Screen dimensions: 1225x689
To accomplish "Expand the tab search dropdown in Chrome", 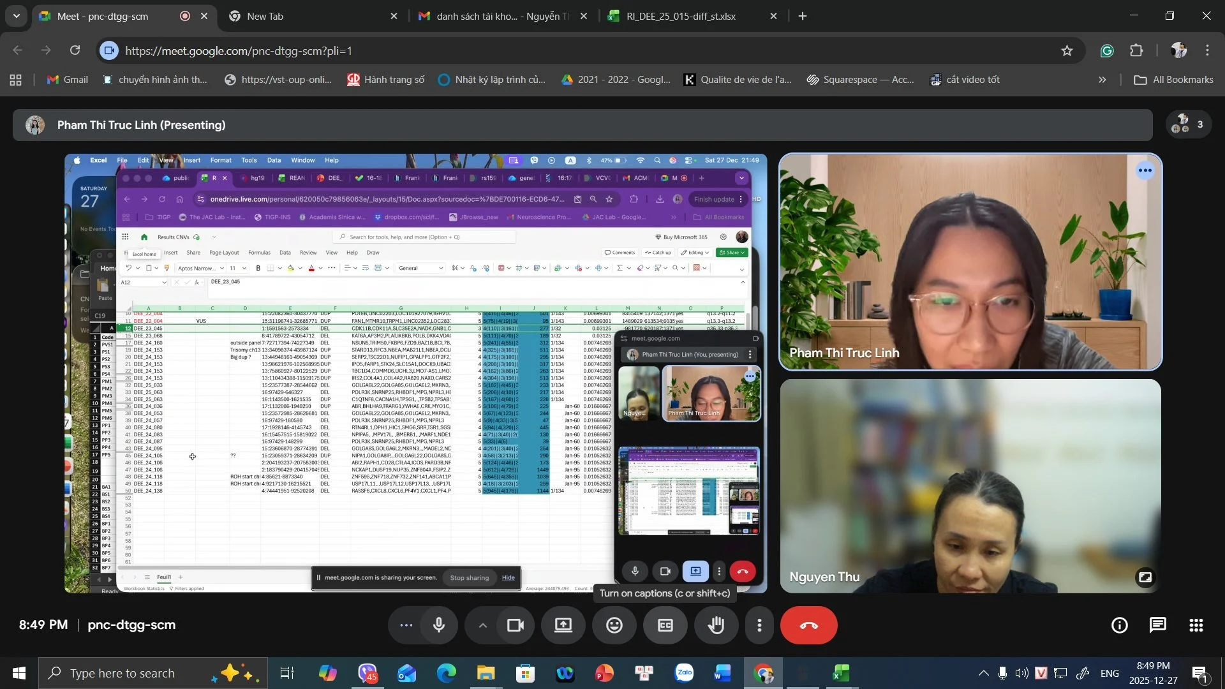I will (16, 16).
